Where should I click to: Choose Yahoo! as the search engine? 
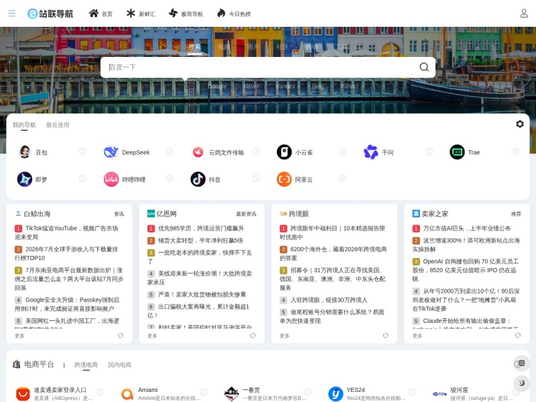tap(349, 86)
